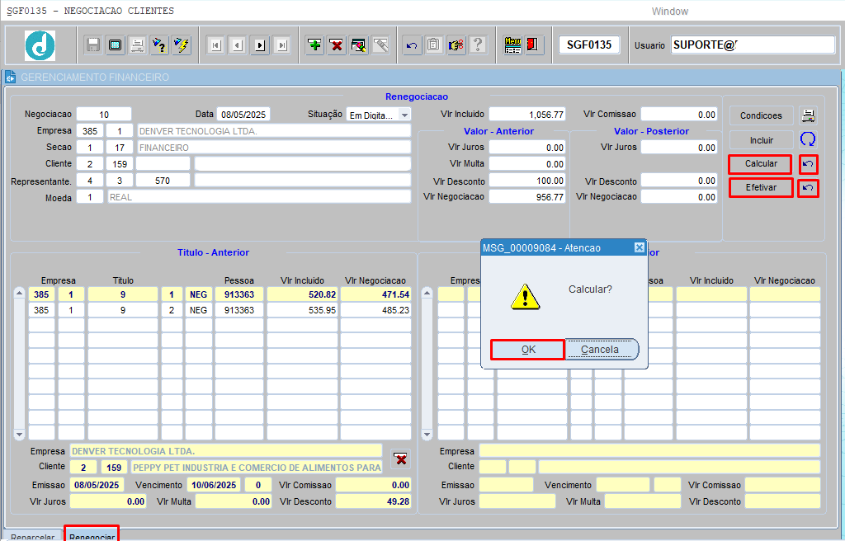
Task: Click the pencil edit toolbar icon
Action: pyautogui.click(x=381, y=45)
